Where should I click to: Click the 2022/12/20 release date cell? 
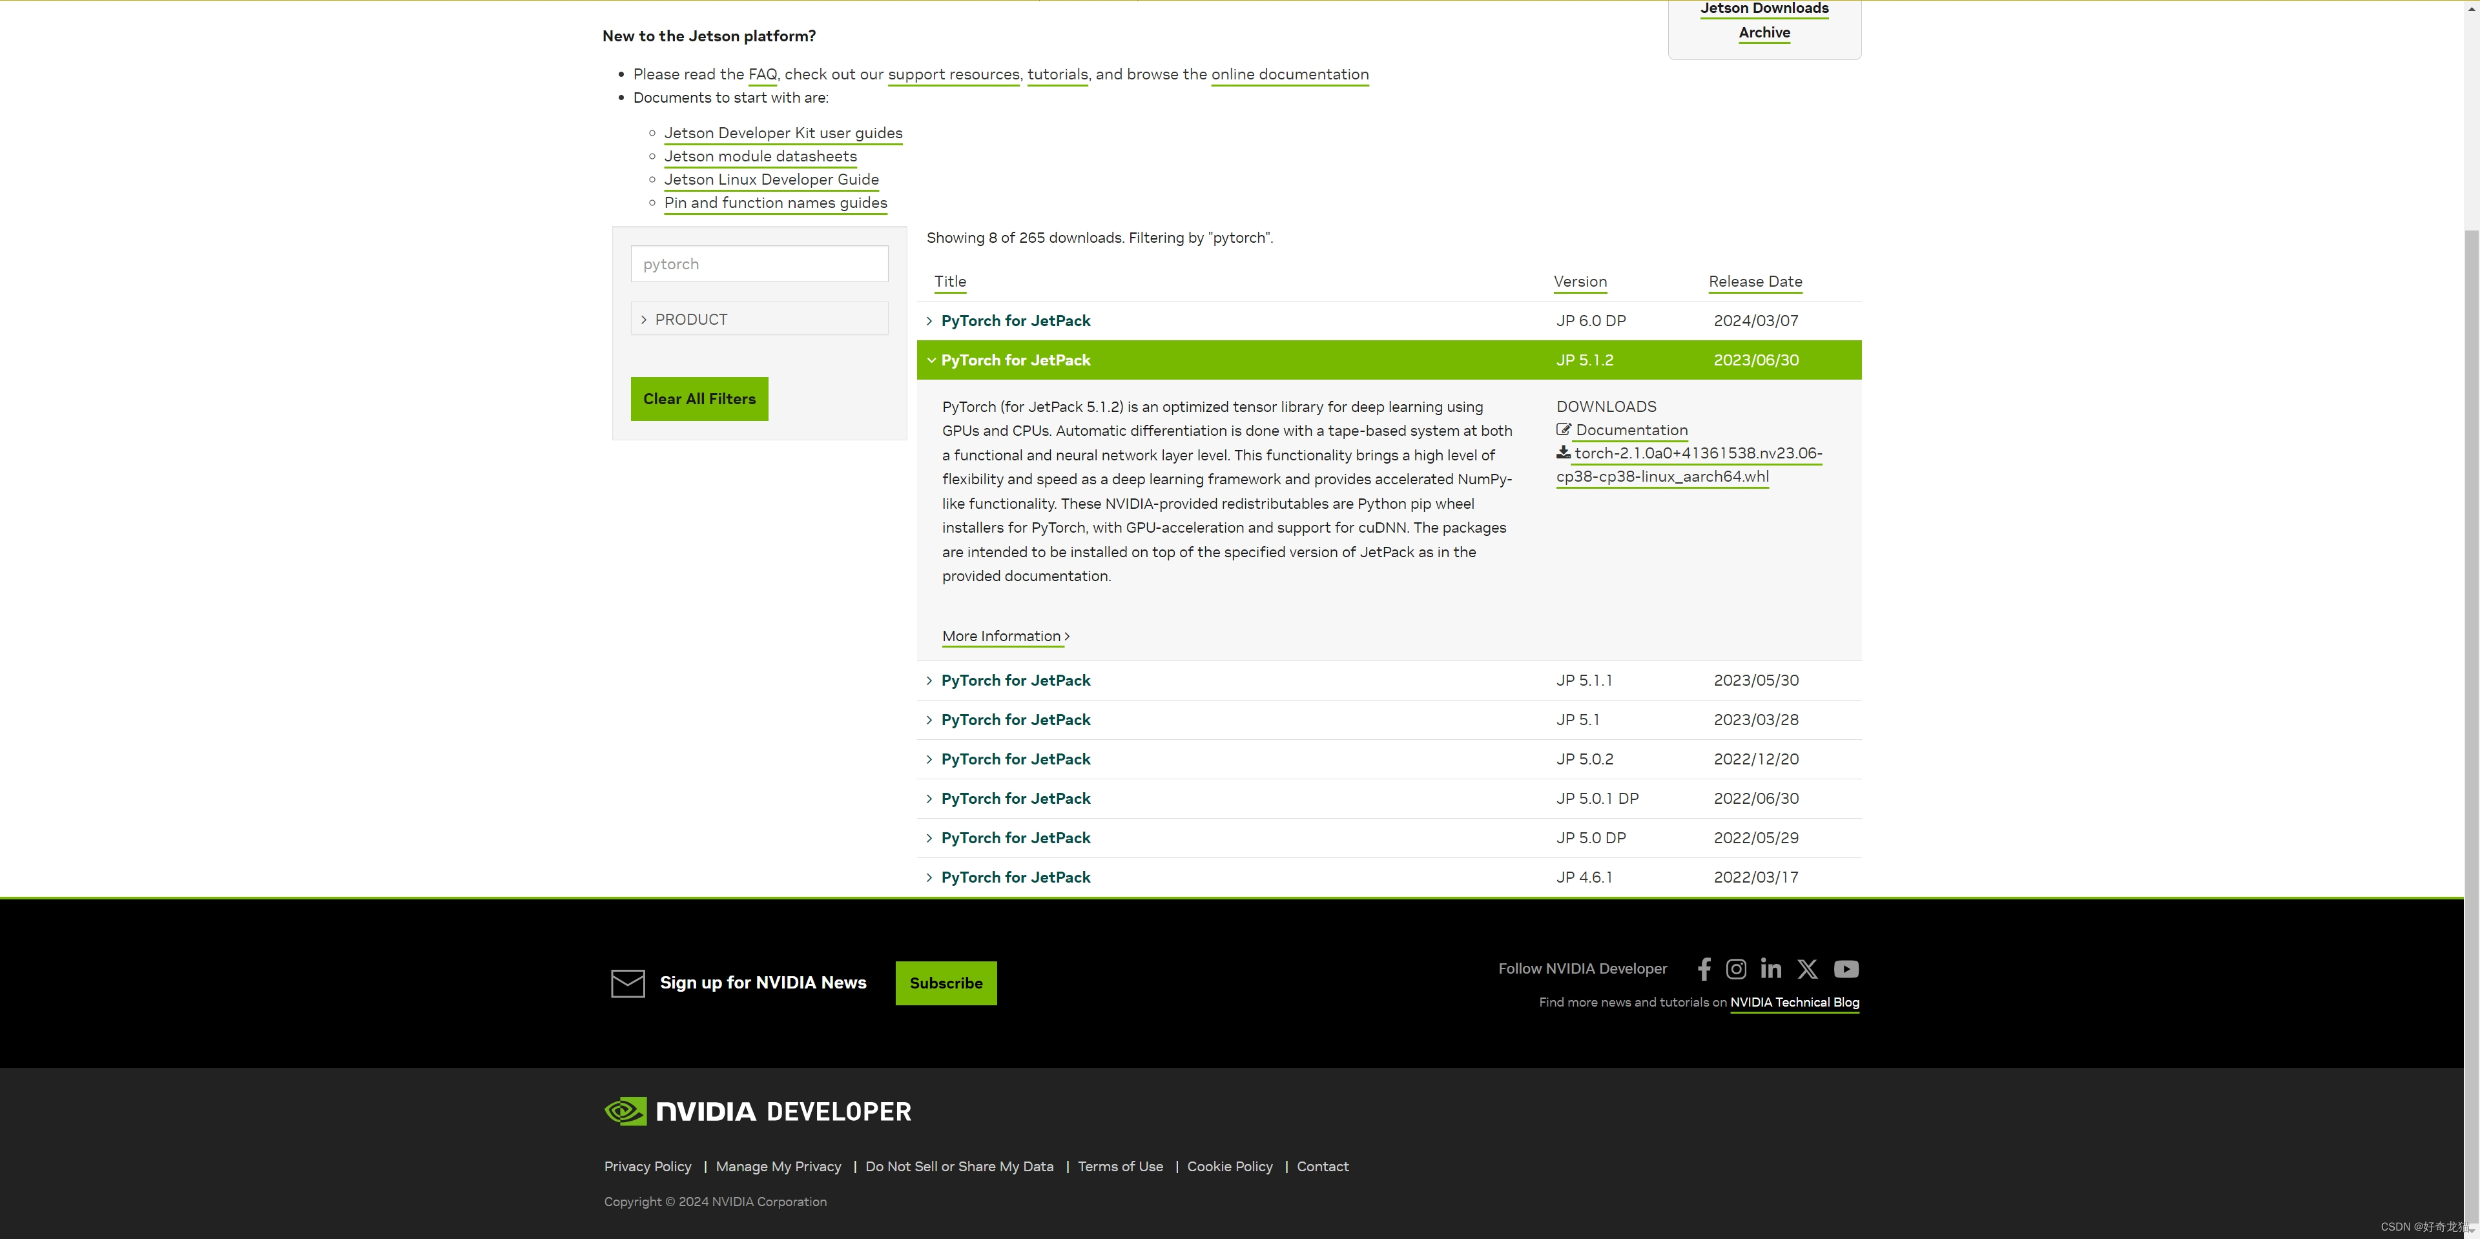click(x=1755, y=759)
